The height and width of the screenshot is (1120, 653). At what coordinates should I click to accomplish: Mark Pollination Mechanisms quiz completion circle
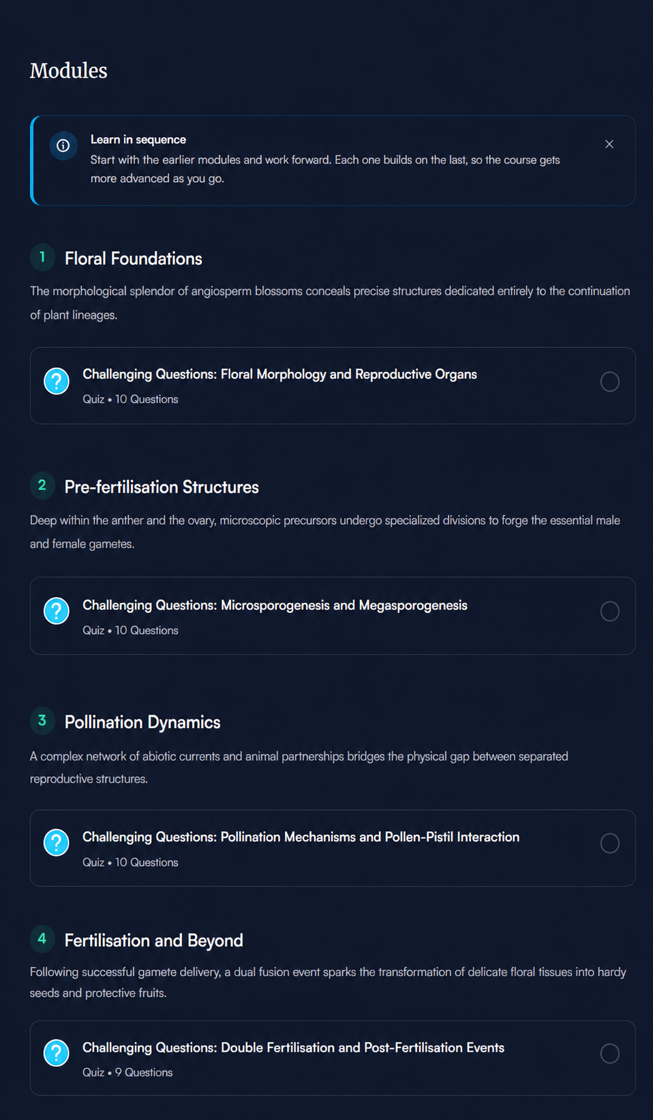point(610,844)
